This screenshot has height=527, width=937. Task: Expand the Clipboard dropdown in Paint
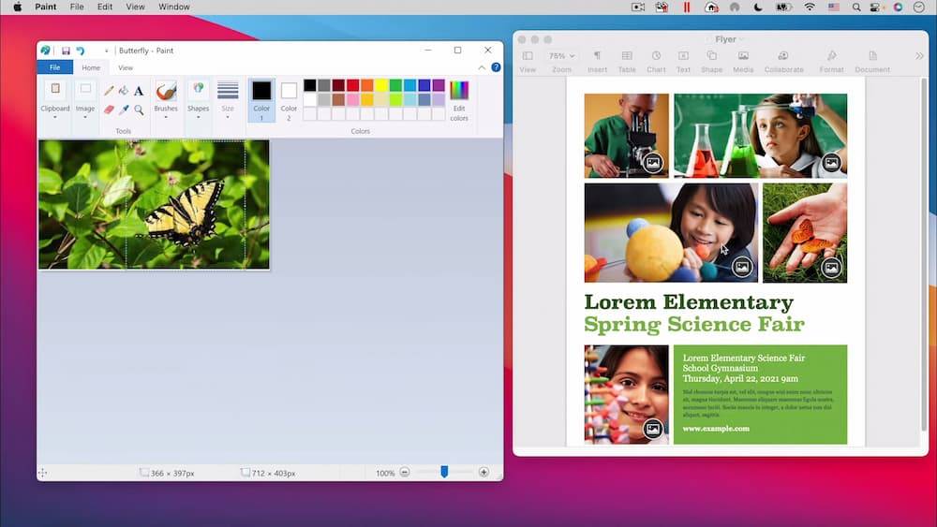point(55,117)
